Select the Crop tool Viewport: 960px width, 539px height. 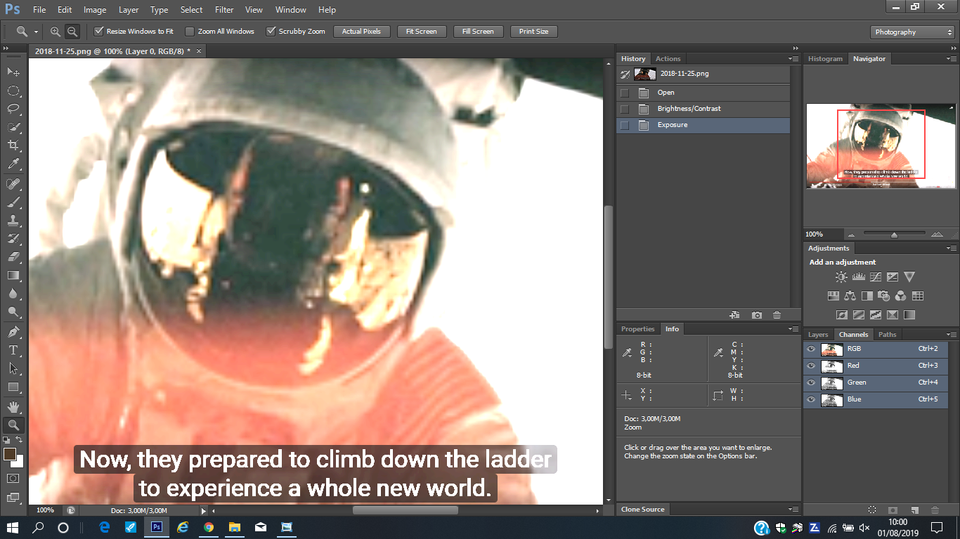pyautogui.click(x=13, y=145)
